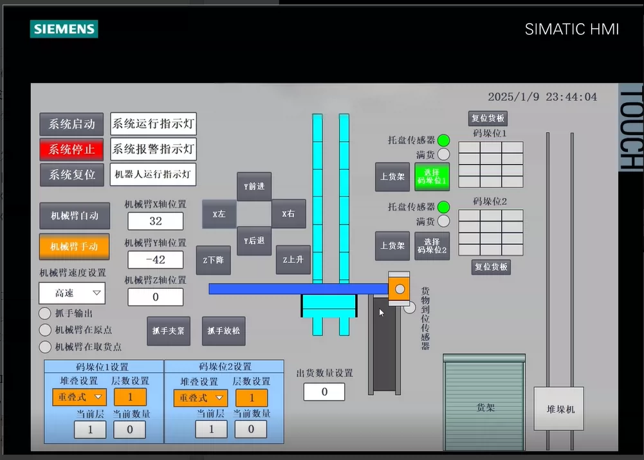Image resolution: width=644 pixels, height=460 pixels.
Task: Click 码垛位2 满货 indicator lamp
Action: [443, 221]
